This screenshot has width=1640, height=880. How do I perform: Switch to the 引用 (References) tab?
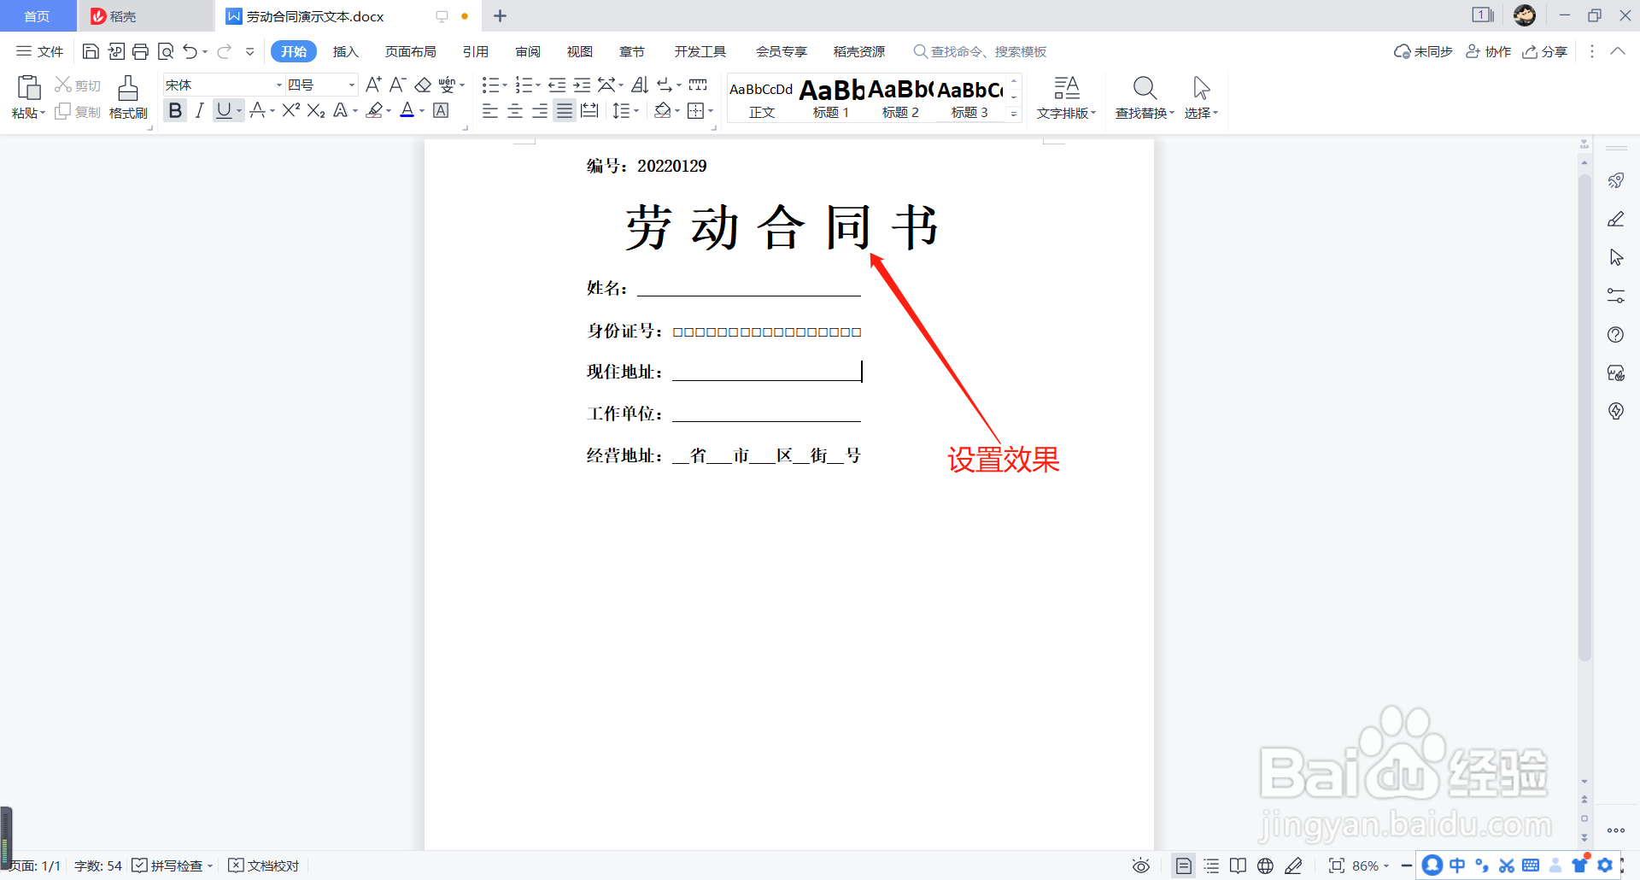(x=476, y=51)
